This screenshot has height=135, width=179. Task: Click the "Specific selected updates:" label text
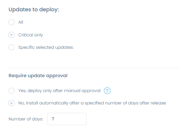(46, 47)
